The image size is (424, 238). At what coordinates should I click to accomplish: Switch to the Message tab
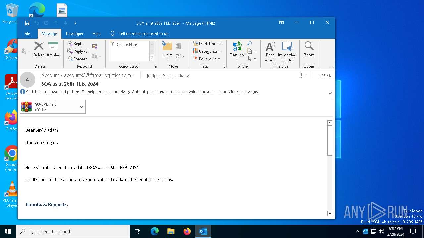[49, 34]
